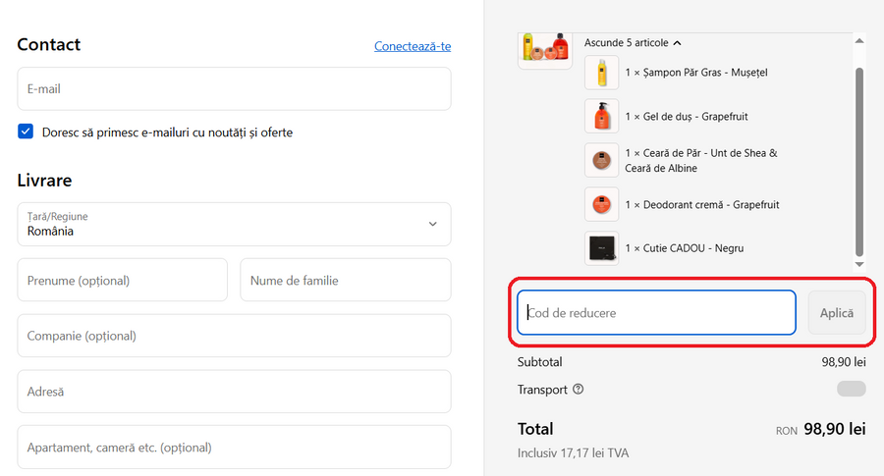884x476 pixels.
Task: Click the combined order products thumbnail
Action: tap(545, 48)
